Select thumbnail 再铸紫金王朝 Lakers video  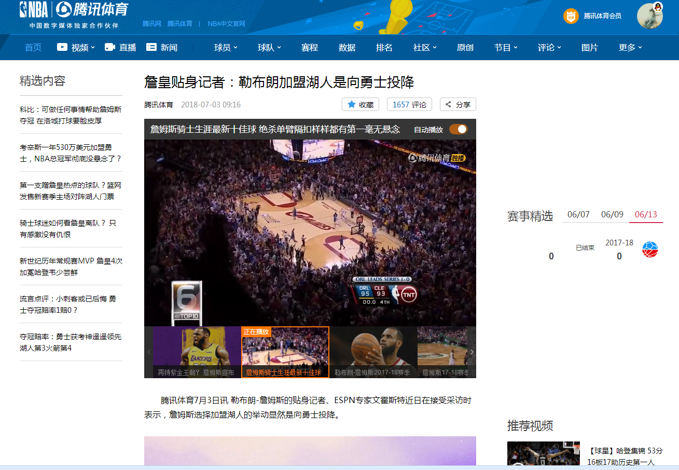coord(197,352)
